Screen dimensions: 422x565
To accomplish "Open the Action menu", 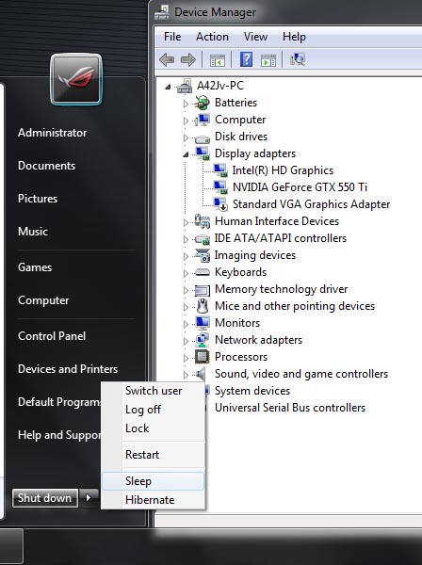I will point(212,37).
